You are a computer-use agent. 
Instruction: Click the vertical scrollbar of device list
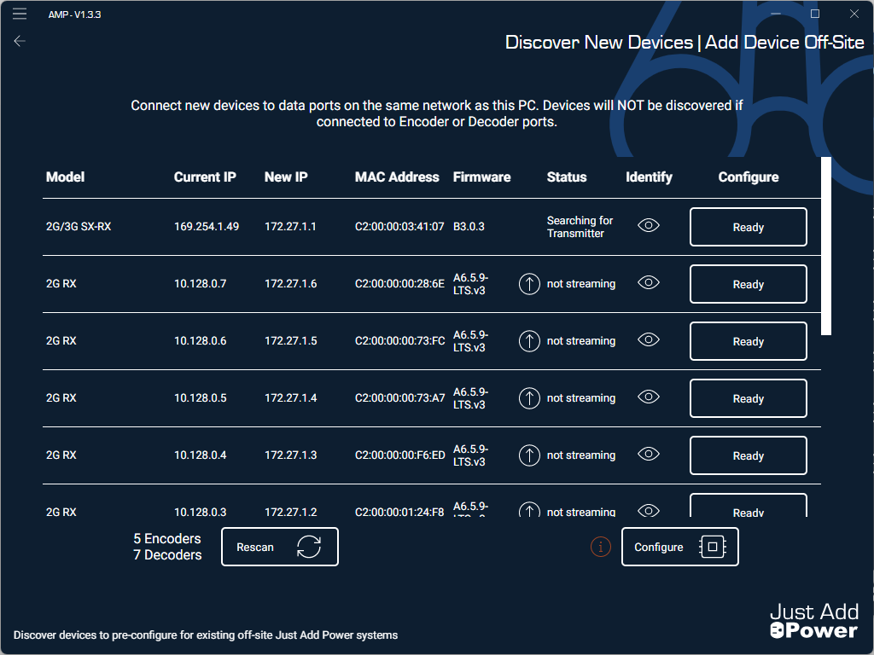tap(826, 246)
